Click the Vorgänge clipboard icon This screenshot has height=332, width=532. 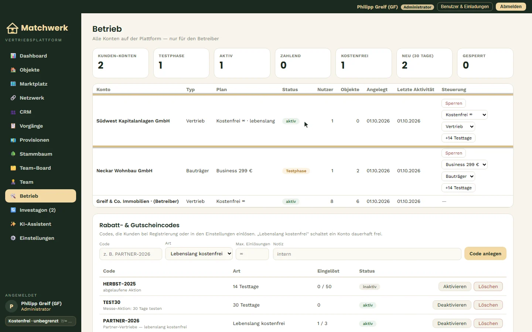tap(13, 126)
